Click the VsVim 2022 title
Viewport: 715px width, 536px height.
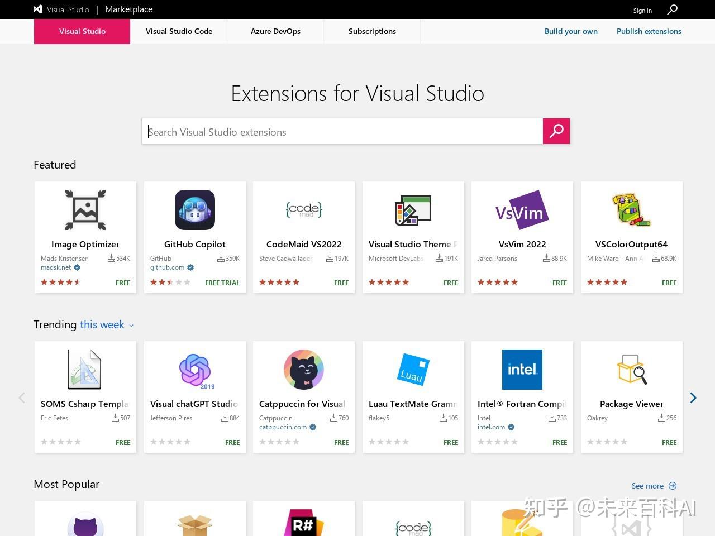[x=522, y=244]
